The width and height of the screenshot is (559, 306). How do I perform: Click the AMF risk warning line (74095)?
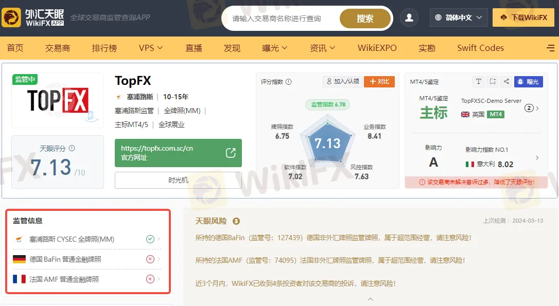pos(330,260)
